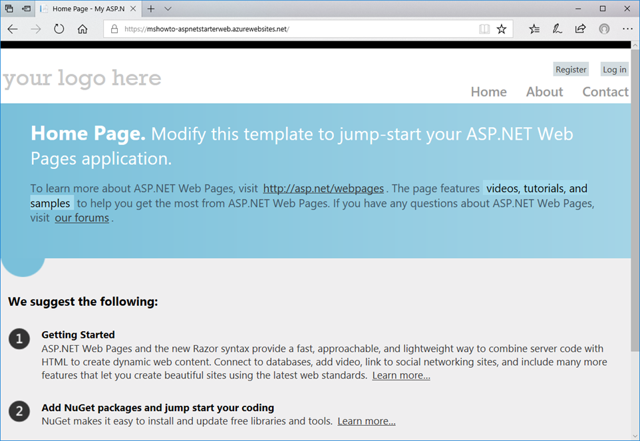Screen dimensions: 640x441
Task: Click the vertical scrollbar thumb
Action: click(x=635, y=200)
